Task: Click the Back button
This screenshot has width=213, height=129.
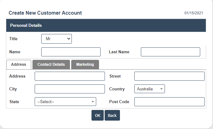Action: pos(112,115)
